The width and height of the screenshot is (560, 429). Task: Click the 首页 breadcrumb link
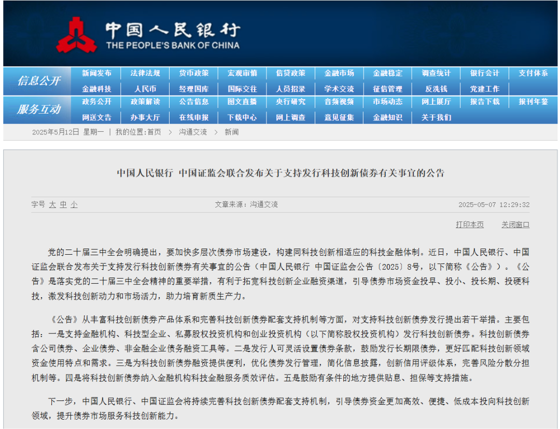(x=153, y=132)
